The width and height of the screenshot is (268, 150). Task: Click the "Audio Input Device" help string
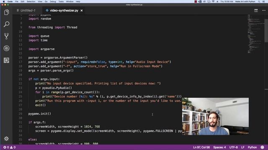point(152,62)
